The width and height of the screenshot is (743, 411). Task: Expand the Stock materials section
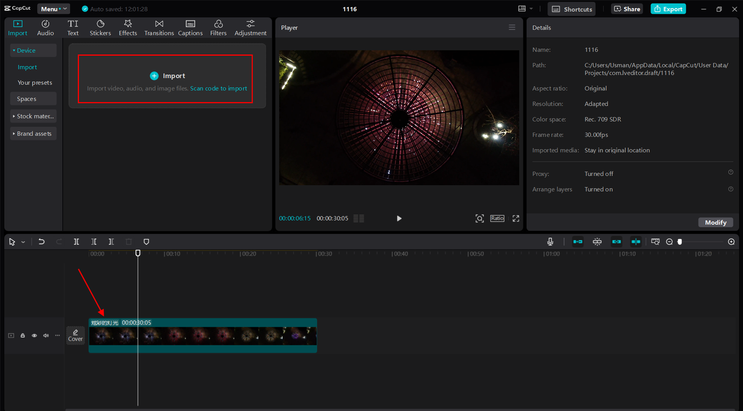point(33,116)
